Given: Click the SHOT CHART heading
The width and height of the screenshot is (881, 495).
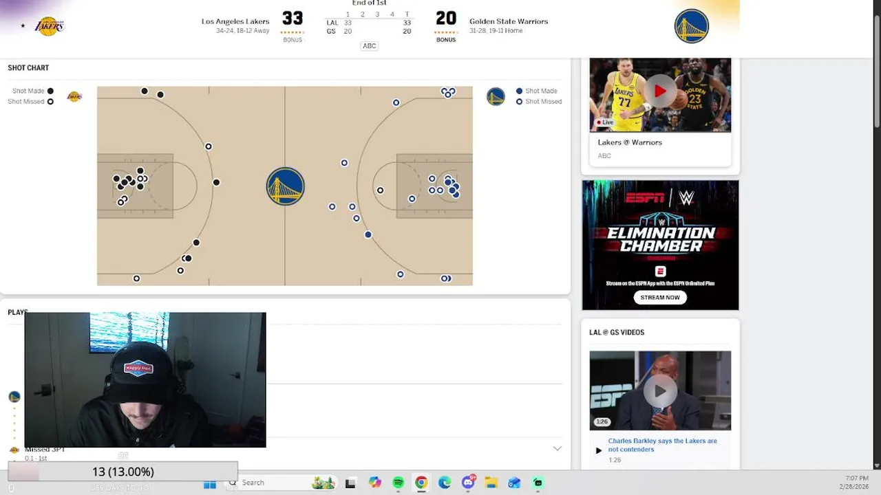Looking at the screenshot, I should (x=28, y=67).
